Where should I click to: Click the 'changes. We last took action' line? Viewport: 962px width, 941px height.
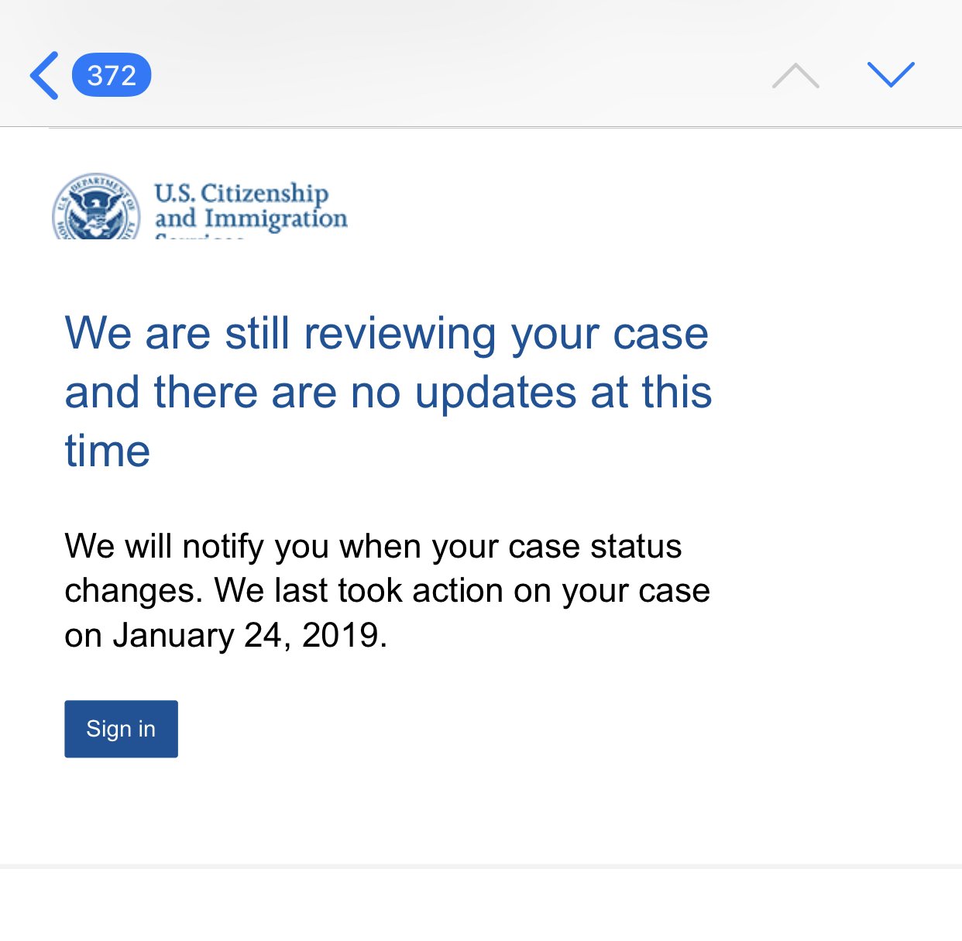click(x=387, y=591)
